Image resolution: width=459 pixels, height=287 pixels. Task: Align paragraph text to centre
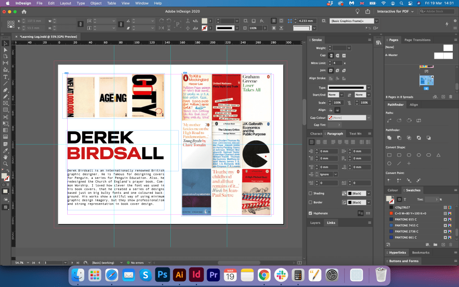319,142
